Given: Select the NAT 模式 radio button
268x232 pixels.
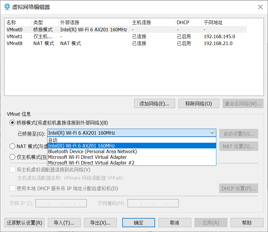Looking at the screenshot, I should 12,146.
